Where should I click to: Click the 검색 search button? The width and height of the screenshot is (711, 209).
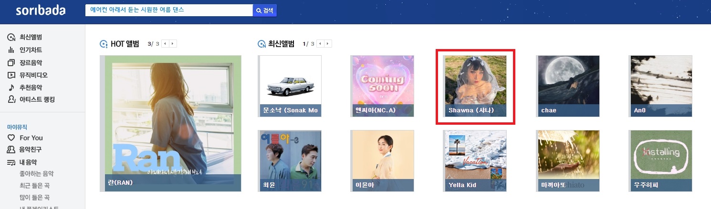265,10
